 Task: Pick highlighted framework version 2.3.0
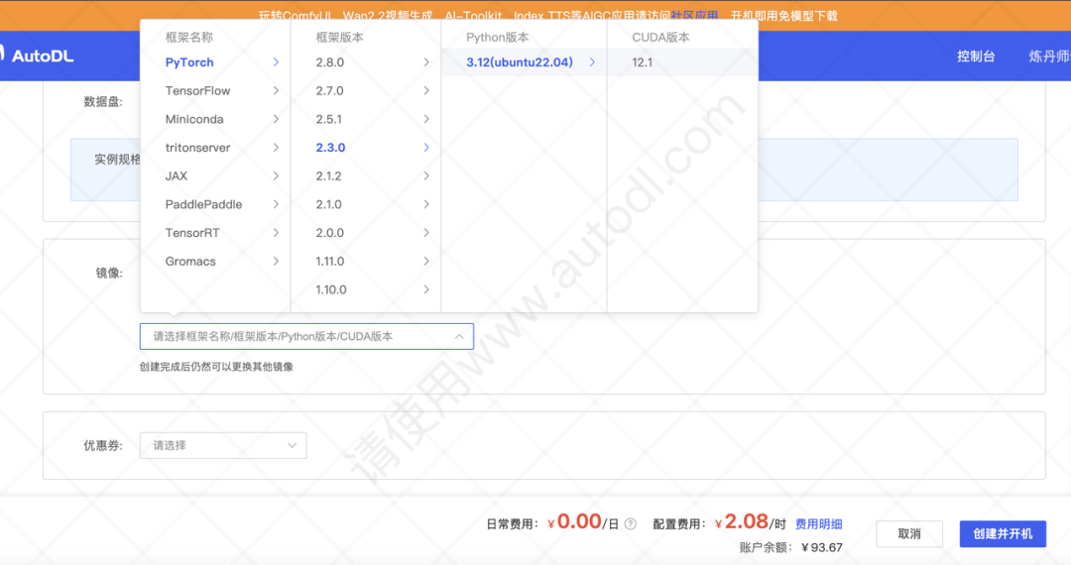point(330,148)
